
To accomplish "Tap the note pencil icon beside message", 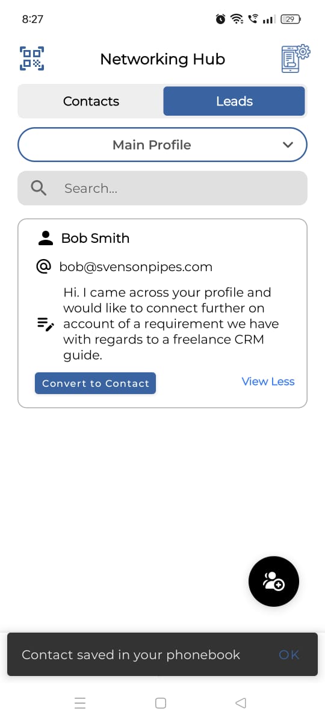I will tap(46, 324).
